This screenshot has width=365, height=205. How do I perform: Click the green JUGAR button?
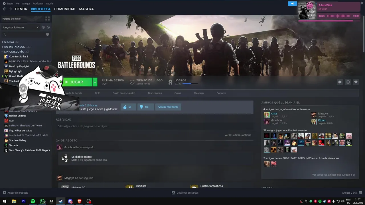pos(78,82)
